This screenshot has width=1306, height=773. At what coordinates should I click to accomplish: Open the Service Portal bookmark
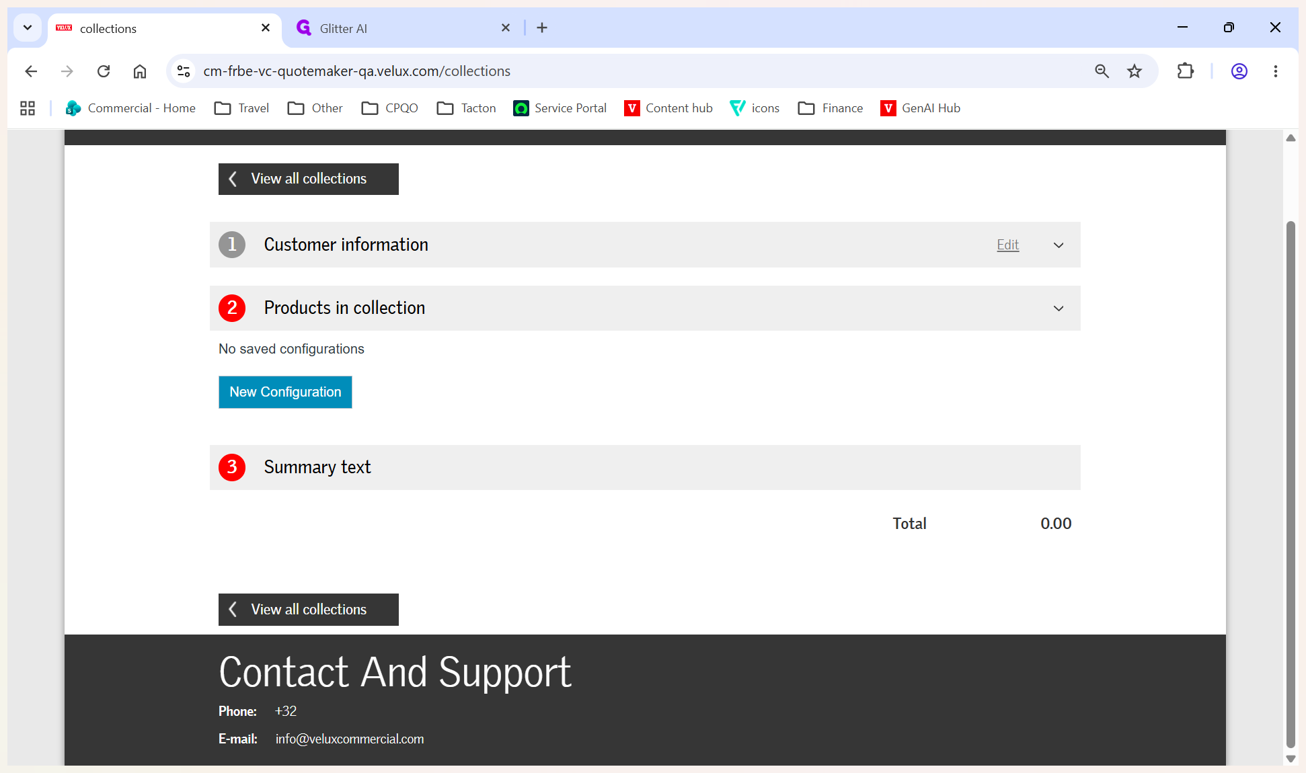point(560,108)
